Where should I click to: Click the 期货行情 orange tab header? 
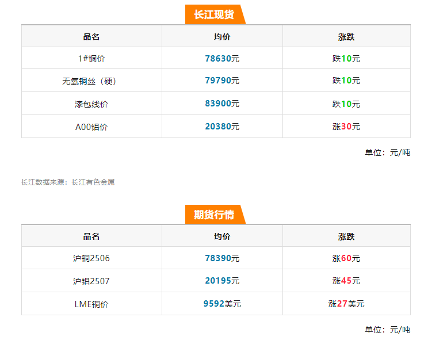(214, 215)
